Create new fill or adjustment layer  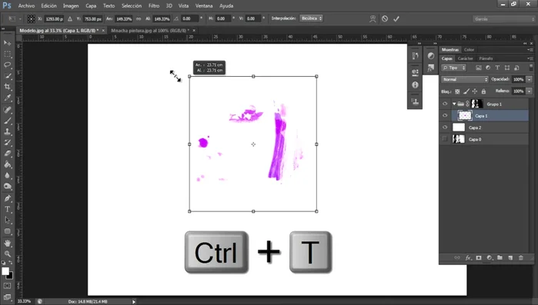pos(490,258)
